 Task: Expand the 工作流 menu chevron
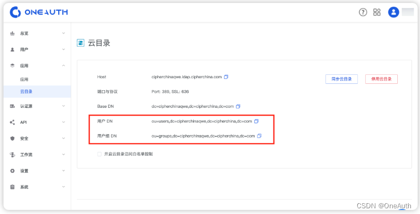[x=63, y=155]
